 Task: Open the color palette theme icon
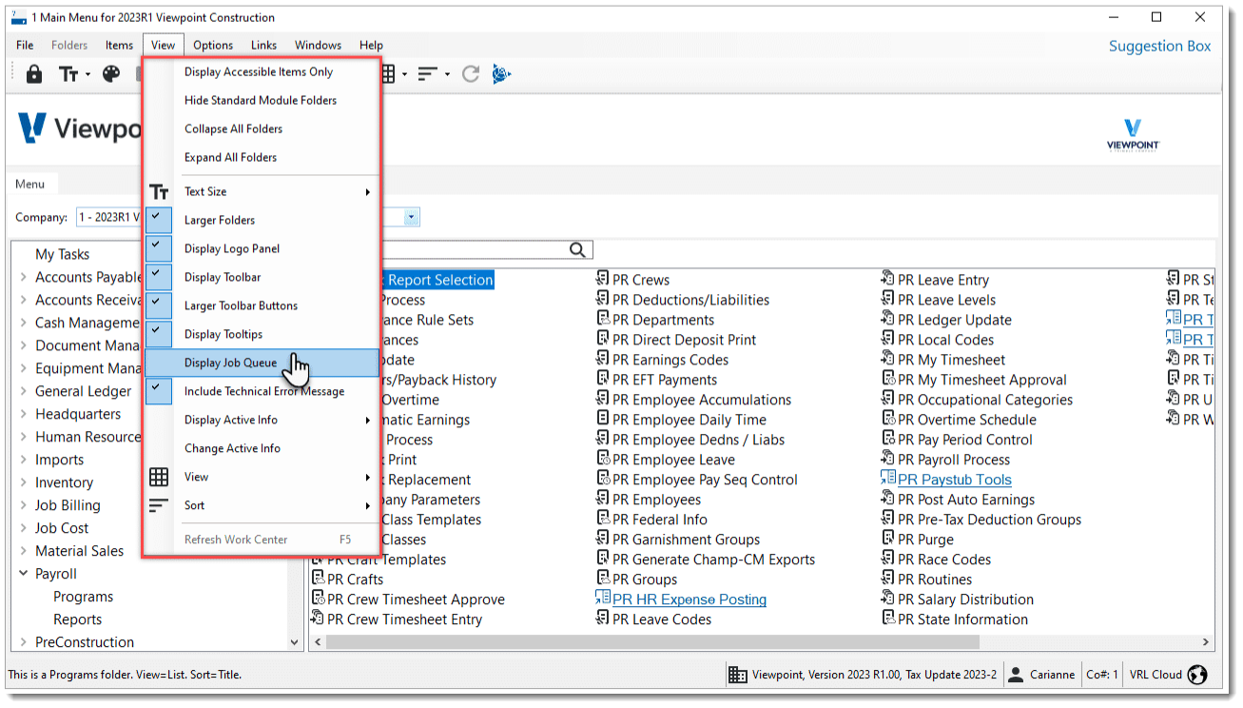tap(111, 73)
